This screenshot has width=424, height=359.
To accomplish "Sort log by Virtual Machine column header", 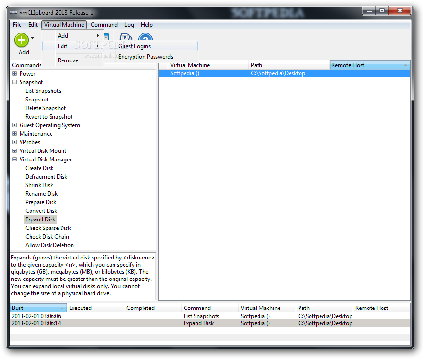I will click(x=268, y=308).
